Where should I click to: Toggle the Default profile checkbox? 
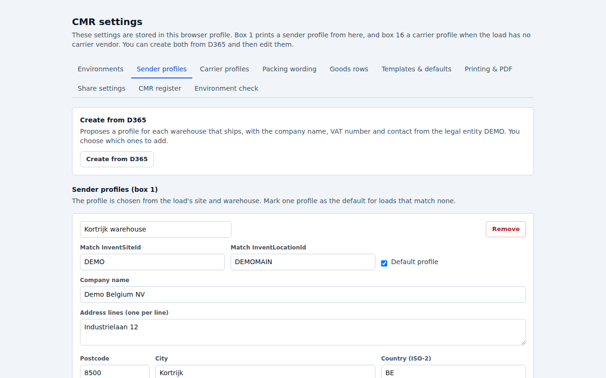[x=384, y=263]
